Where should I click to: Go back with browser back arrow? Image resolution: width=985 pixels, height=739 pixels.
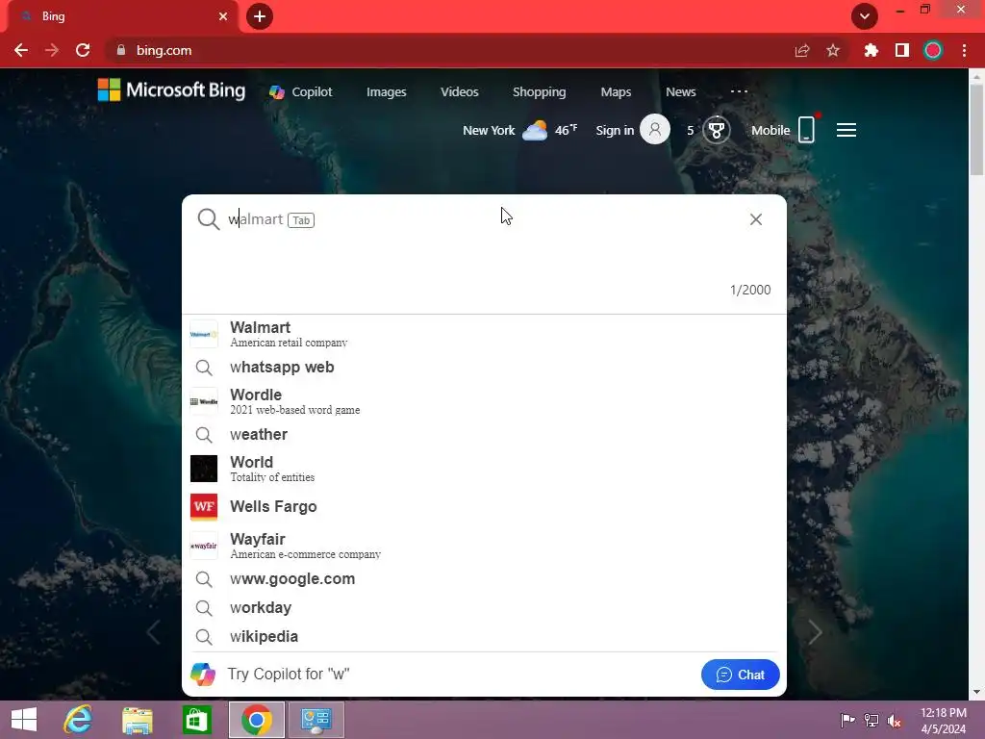[x=21, y=50]
